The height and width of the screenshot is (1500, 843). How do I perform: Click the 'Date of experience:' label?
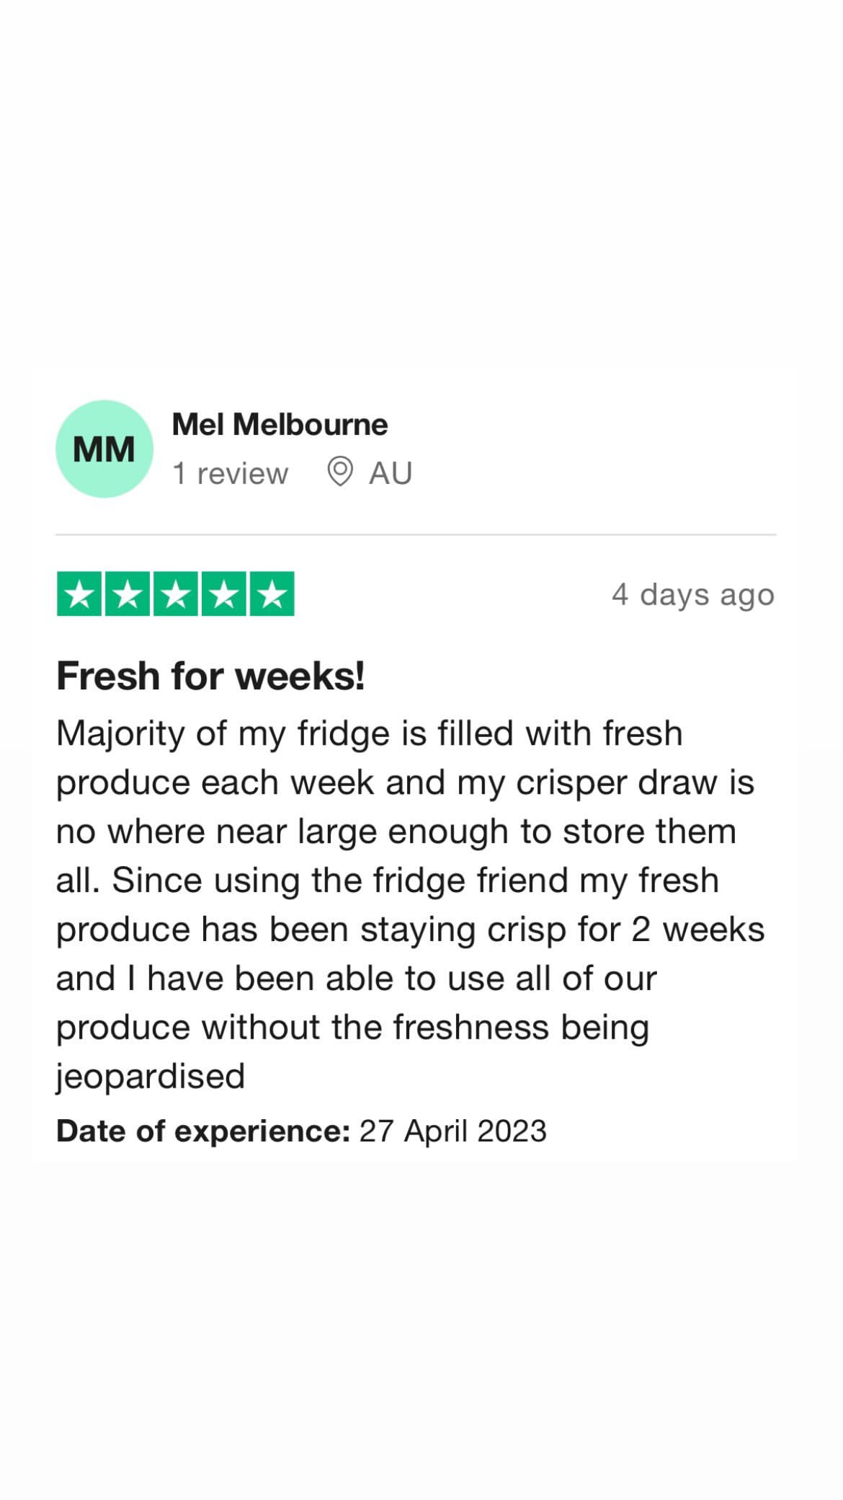click(x=203, y=1131)
